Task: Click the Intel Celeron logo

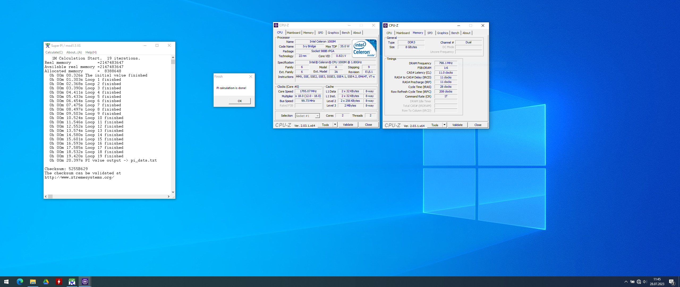Action: tap(364, 48)
